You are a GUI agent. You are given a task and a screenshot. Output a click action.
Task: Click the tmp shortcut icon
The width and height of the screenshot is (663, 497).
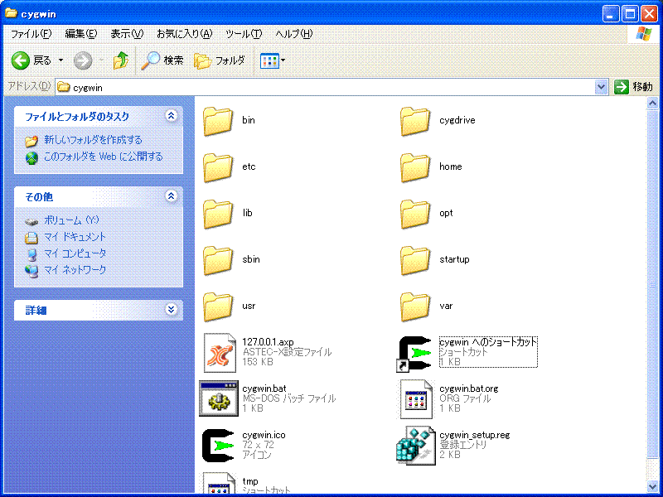pyautogui.click(x=220, y=484)
